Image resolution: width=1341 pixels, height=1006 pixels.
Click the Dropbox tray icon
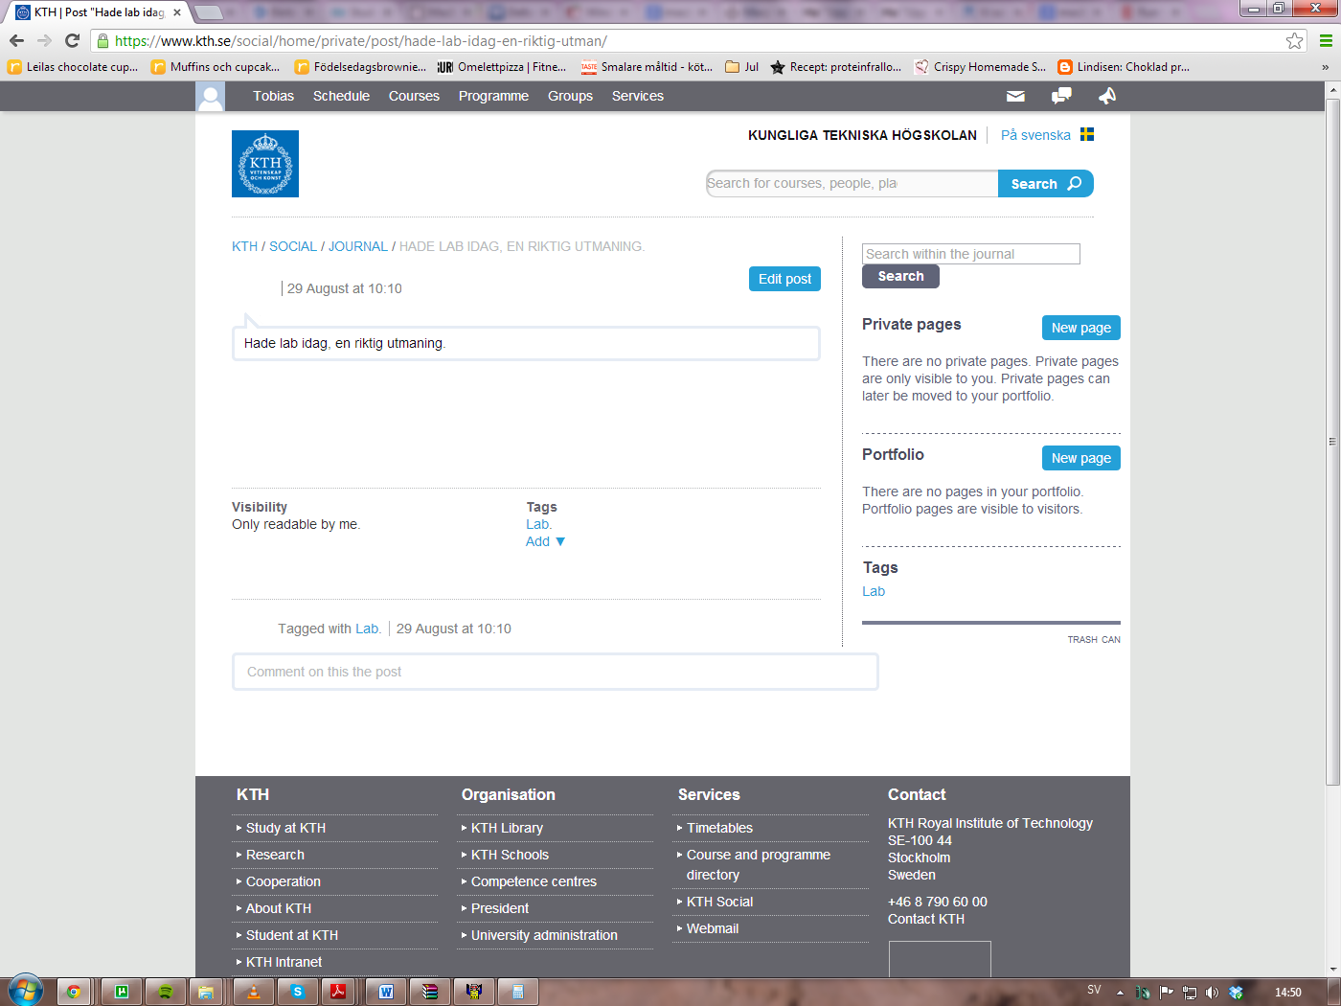1236,993
